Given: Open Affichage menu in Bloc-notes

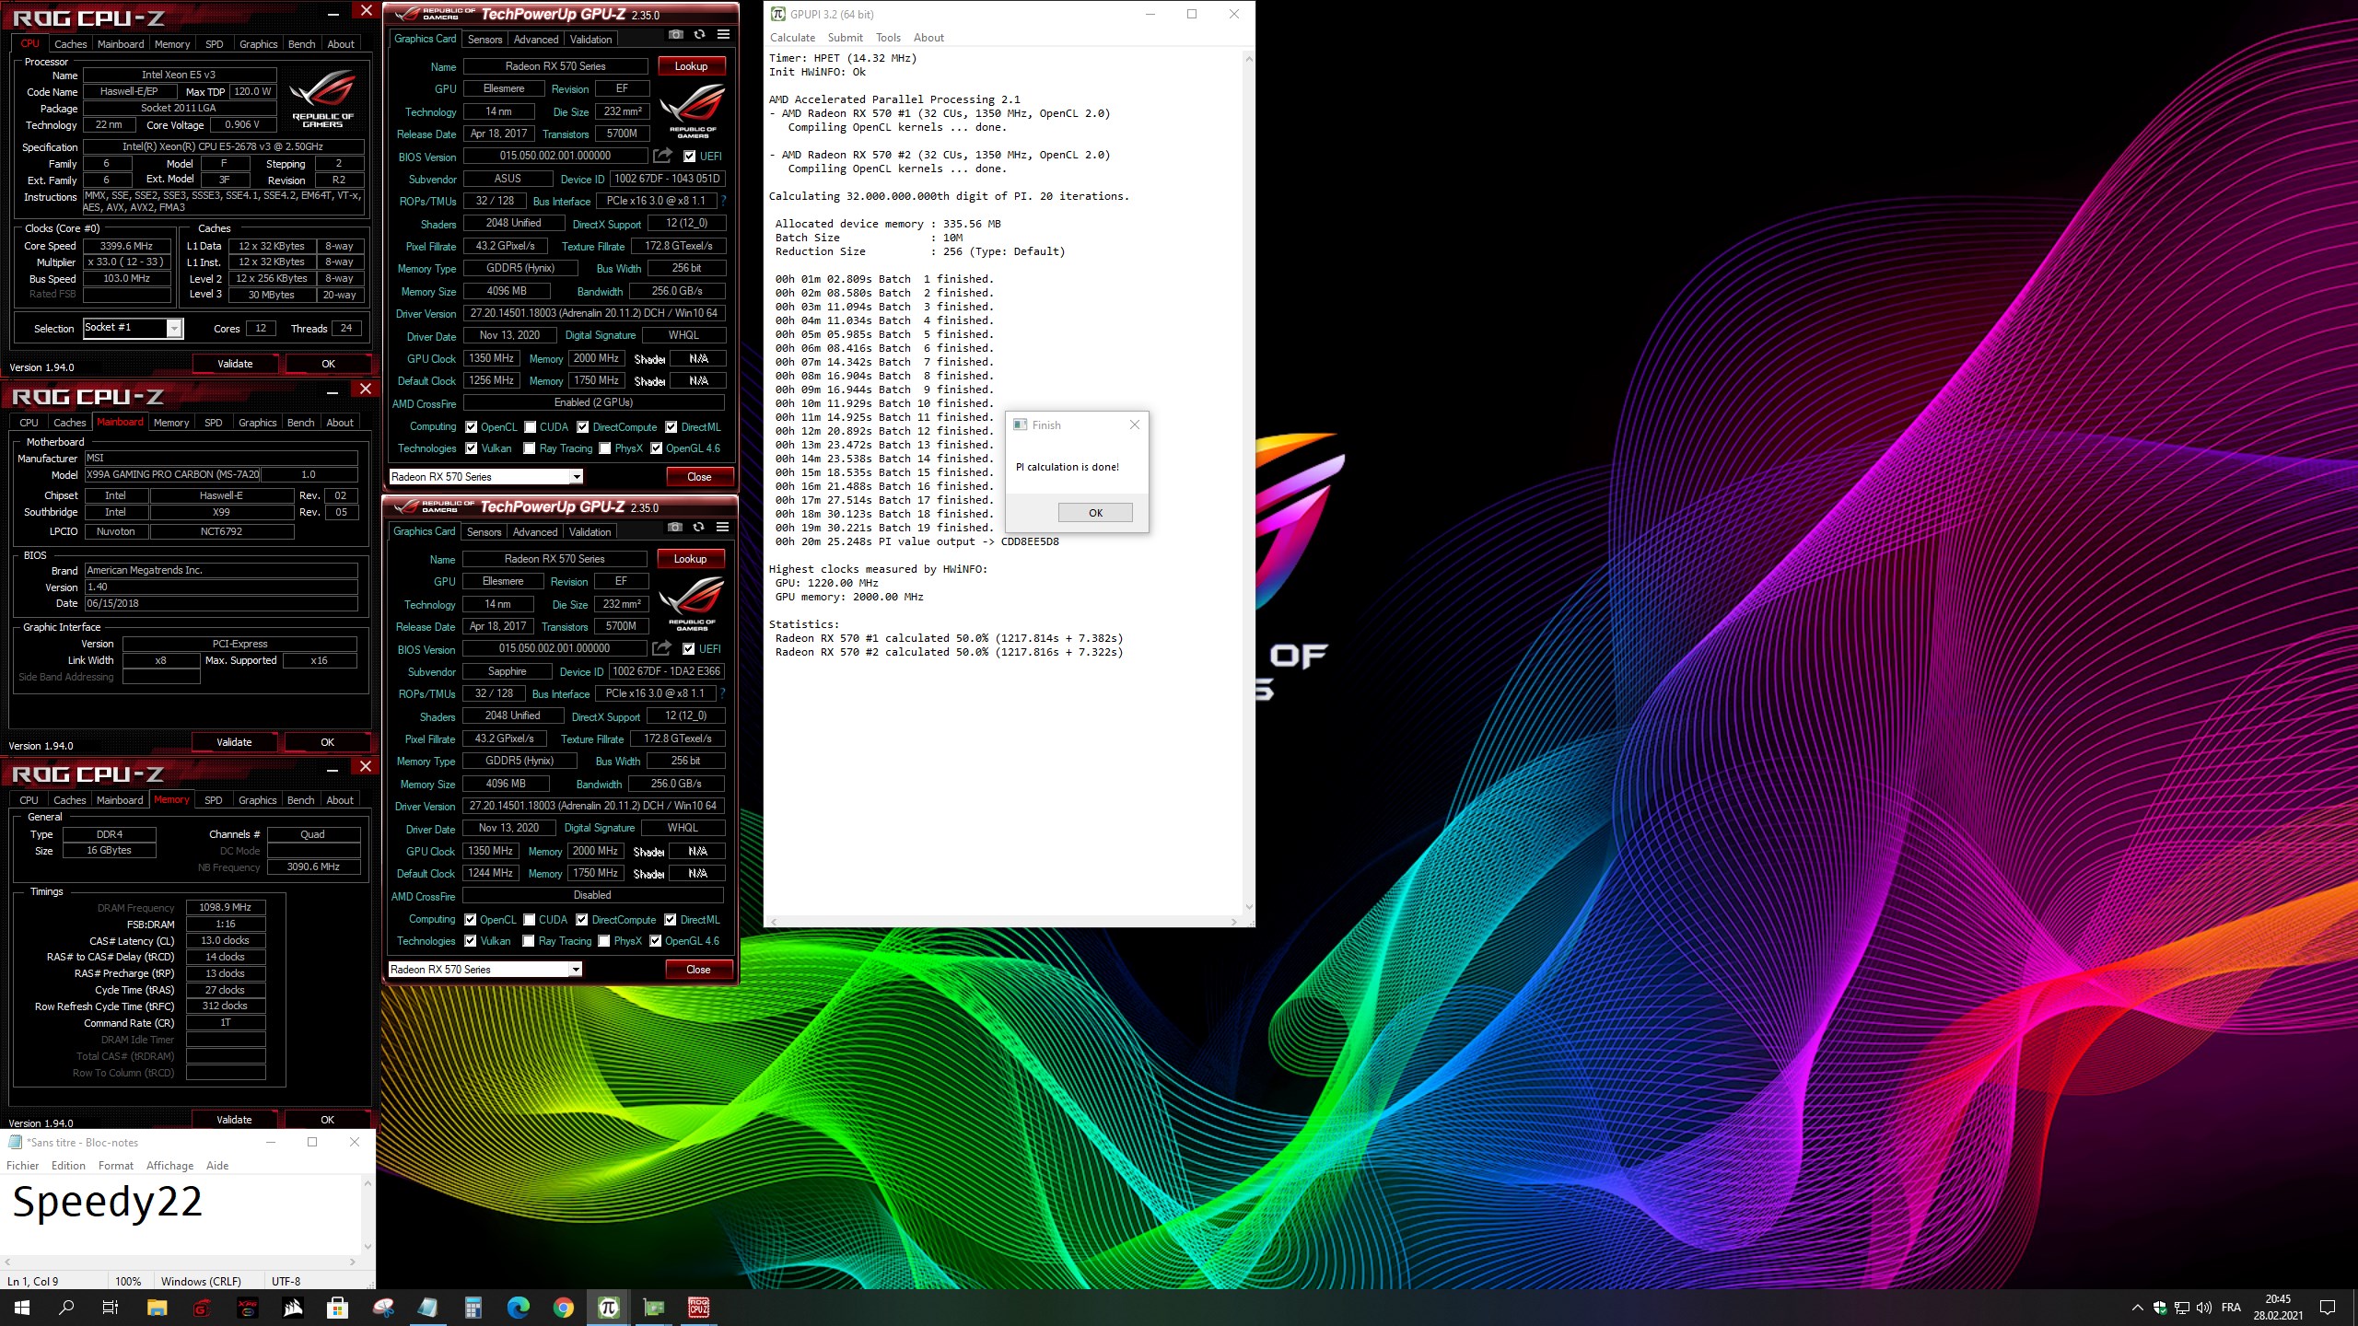Looking at the screenshot, I should pyautogui.click(x=169, y=1166).
